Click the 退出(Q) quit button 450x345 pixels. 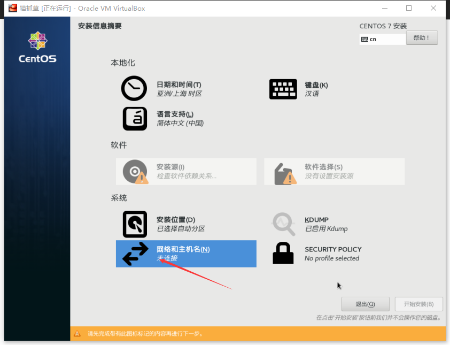366,304
